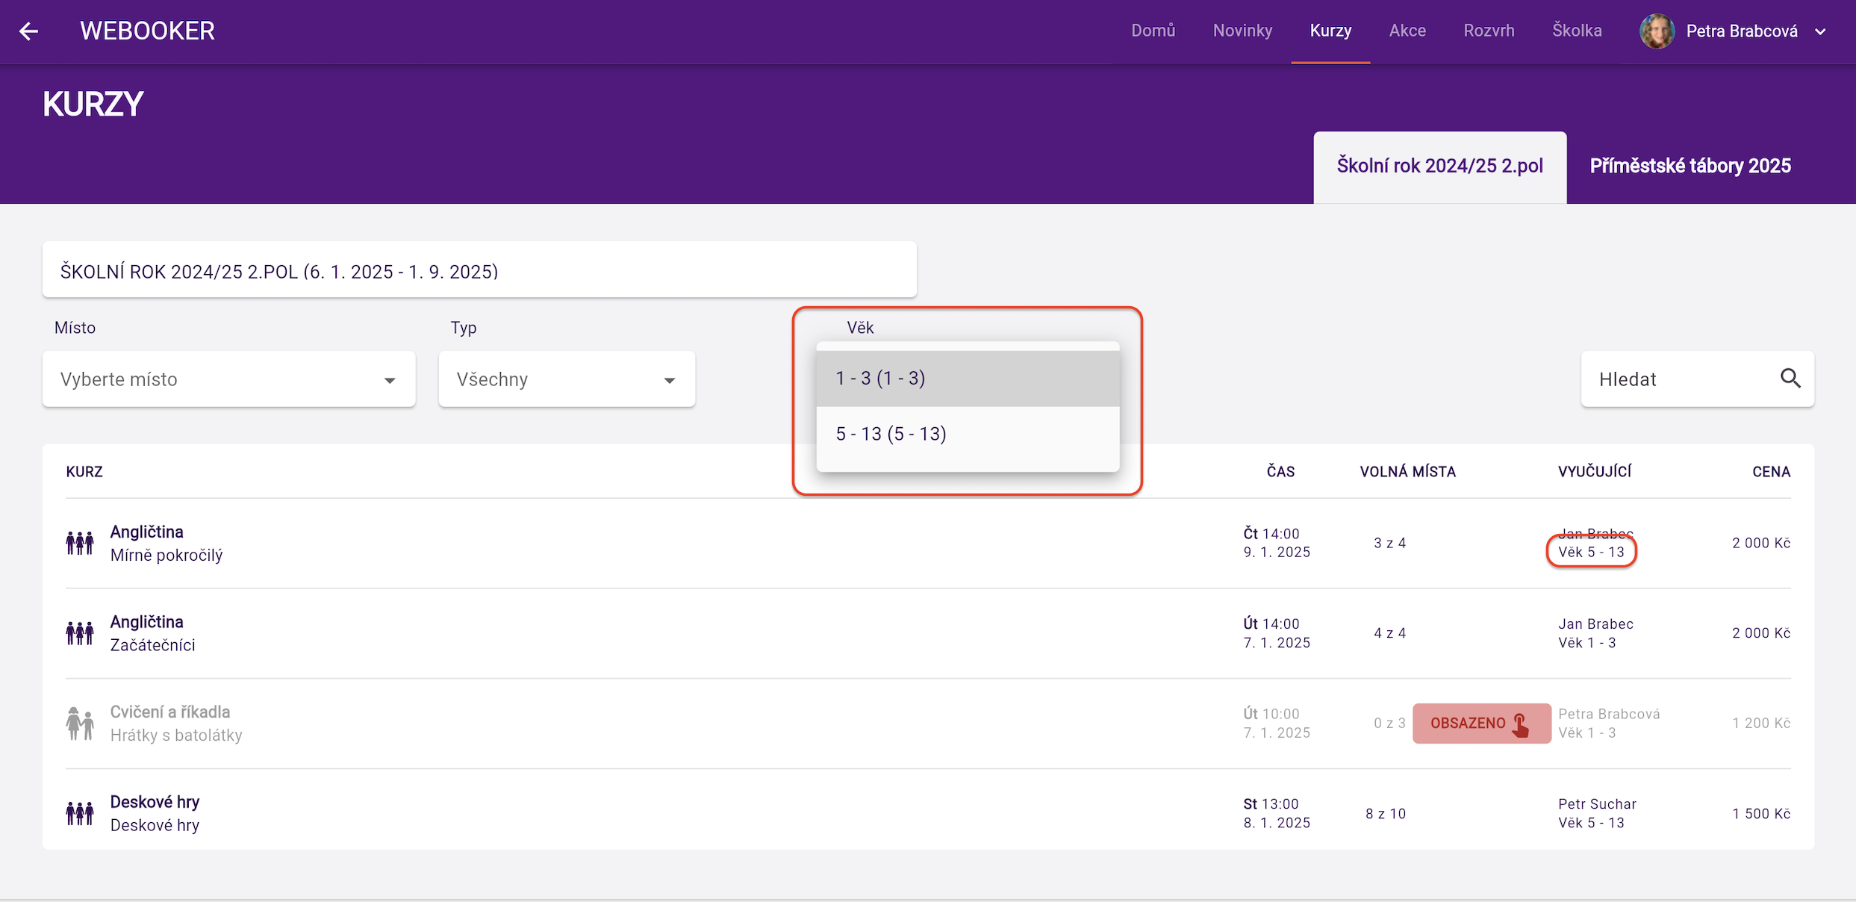Go to Rozvrh in top navigation
Image resolution: width=1856 pixels, height=902 pixels.
tap(1489, 31)
